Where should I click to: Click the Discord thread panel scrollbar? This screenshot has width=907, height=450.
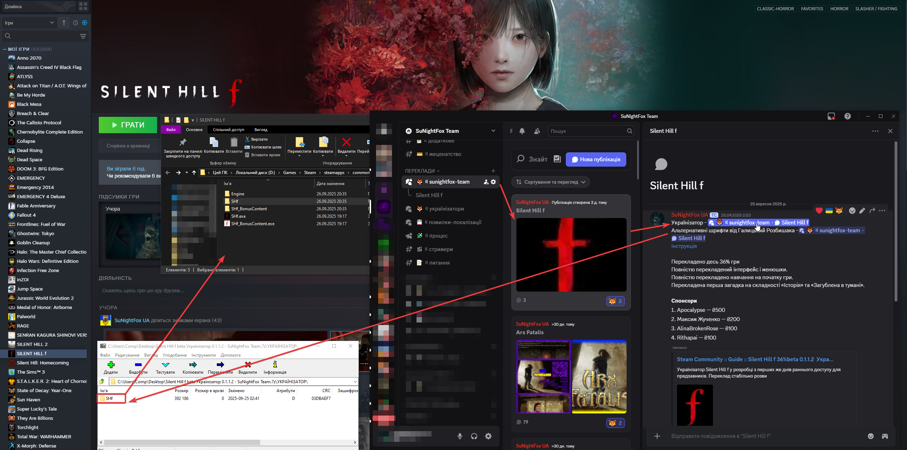[x=896, y=221]
